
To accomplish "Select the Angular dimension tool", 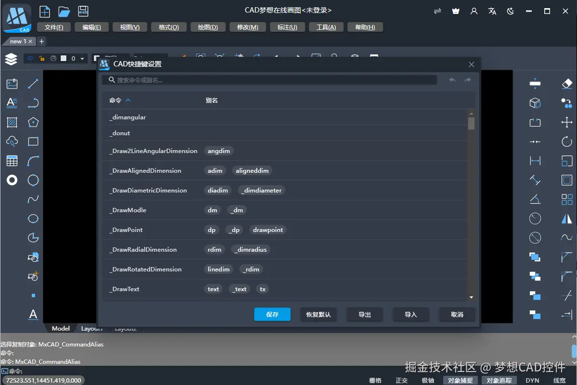I will pos(535,199).
